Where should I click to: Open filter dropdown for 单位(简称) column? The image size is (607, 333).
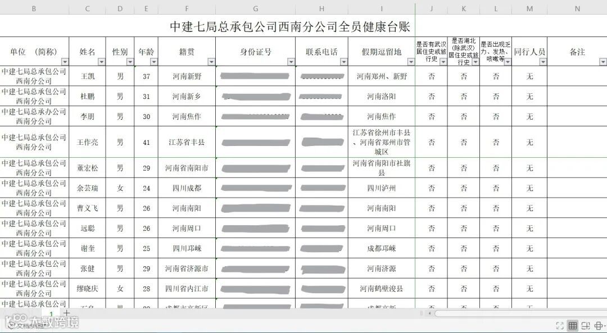pos(65,62)
